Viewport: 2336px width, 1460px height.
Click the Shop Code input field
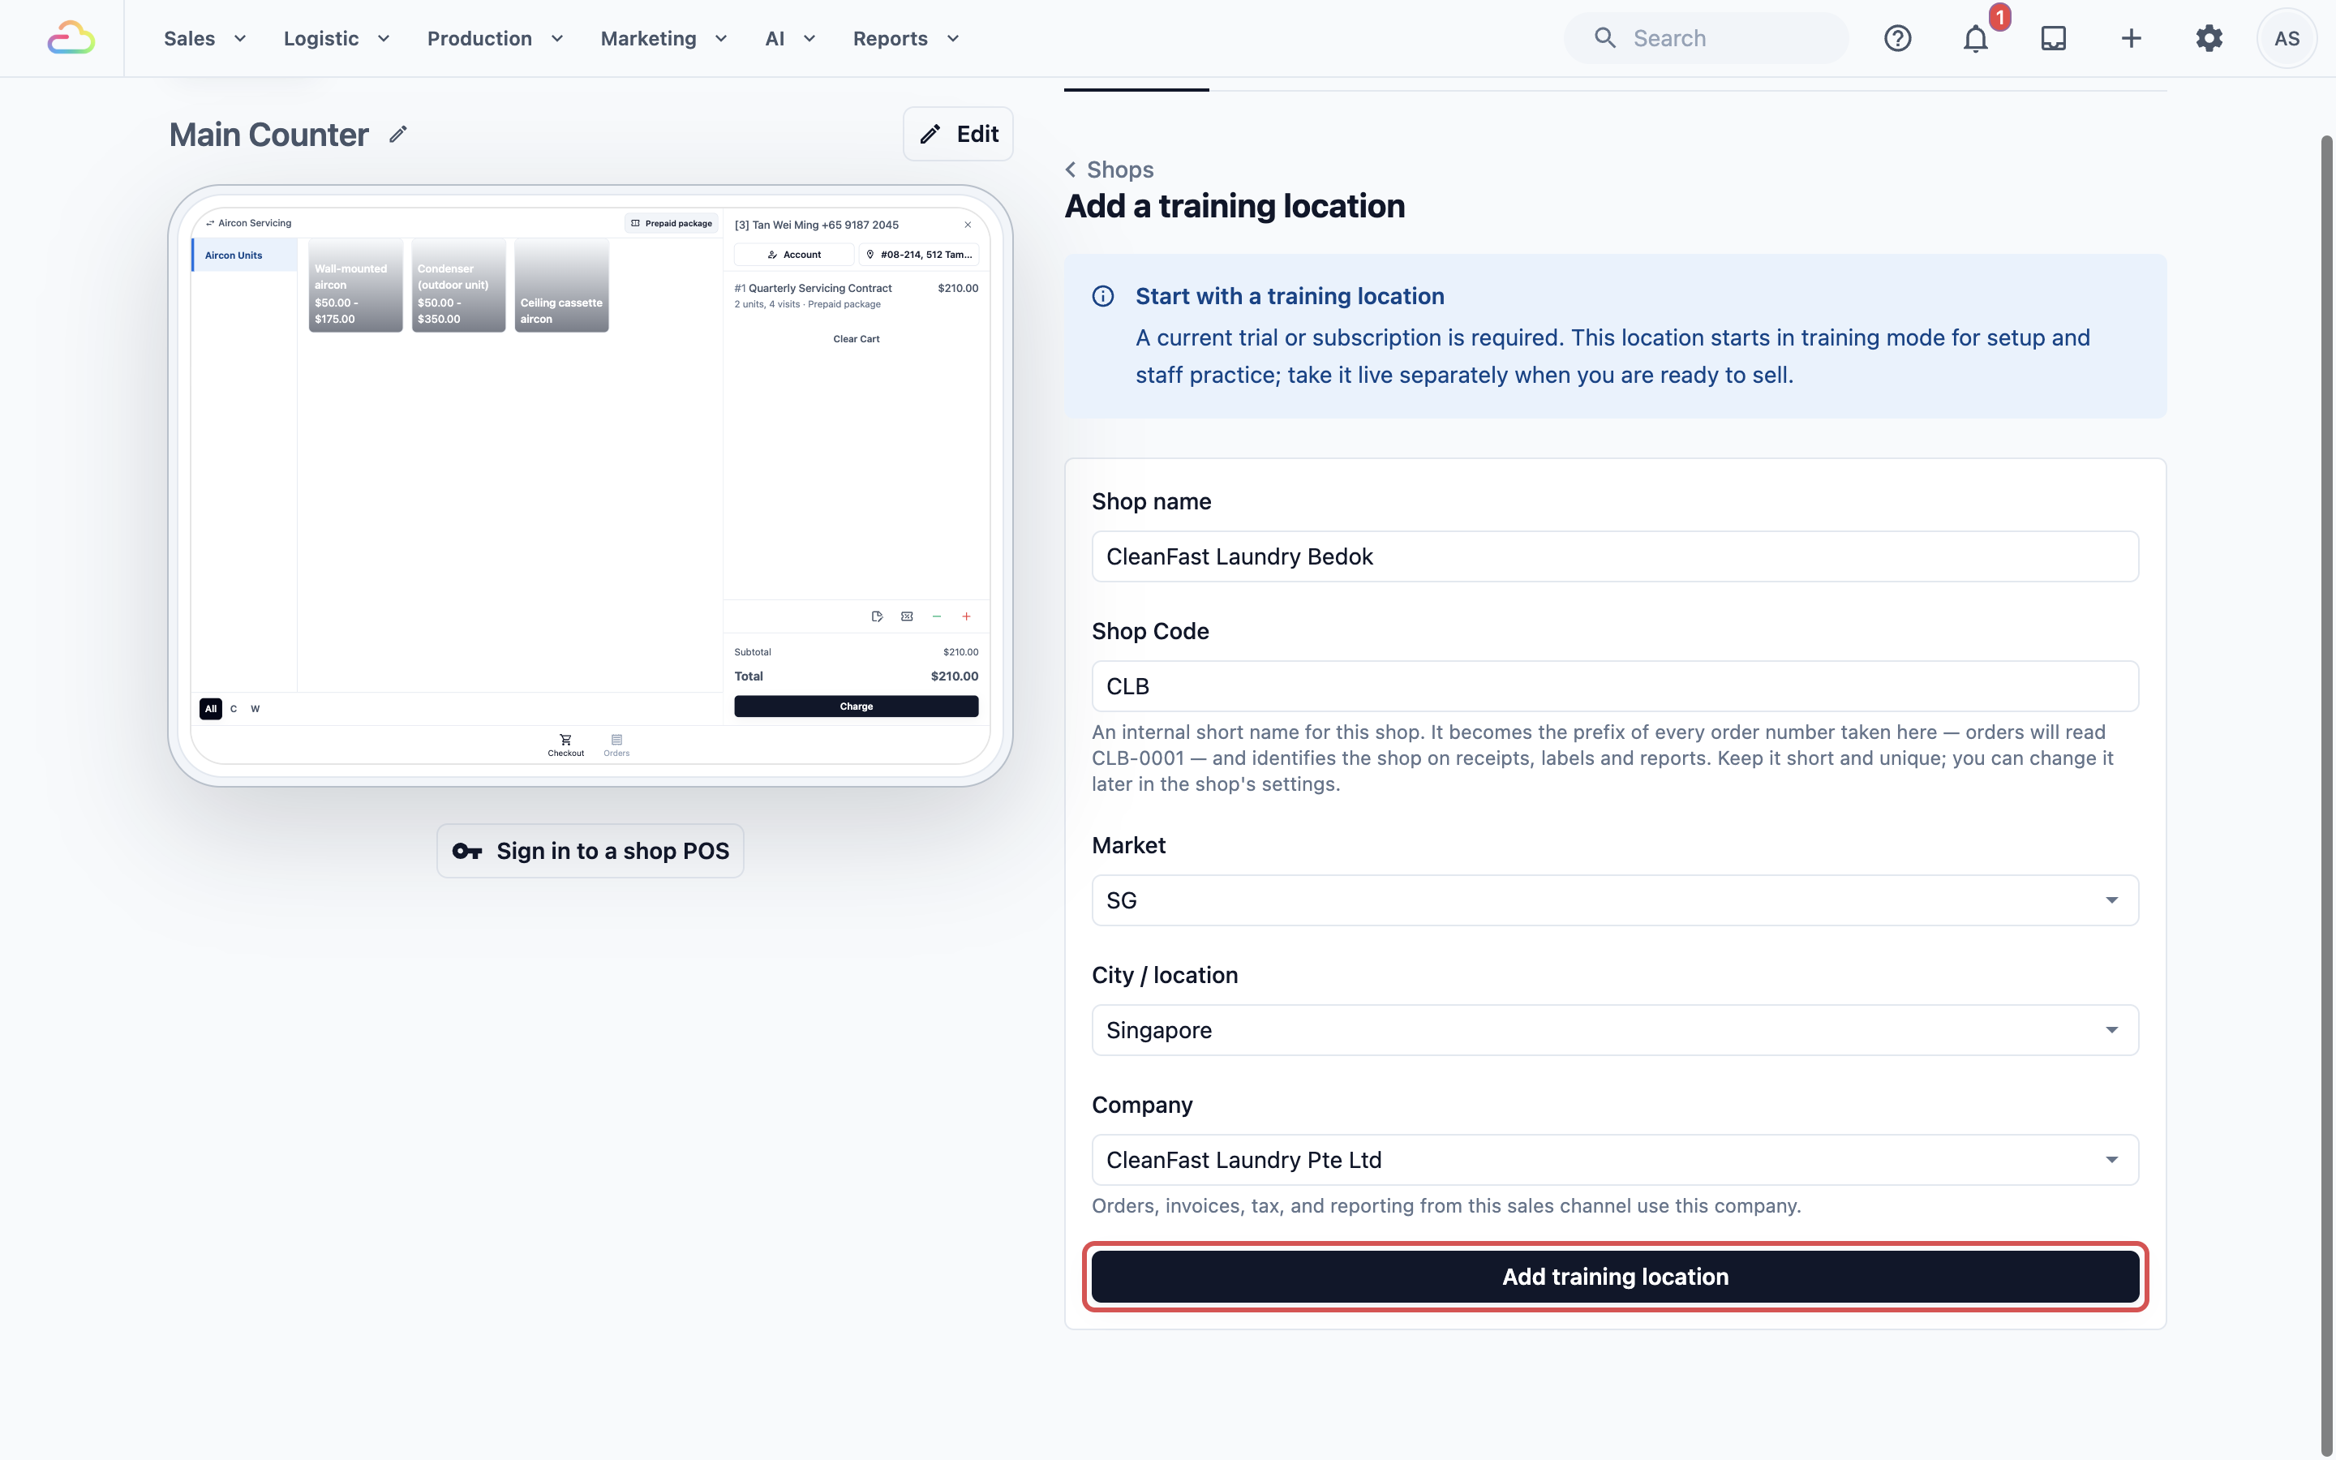(1615, 685)
